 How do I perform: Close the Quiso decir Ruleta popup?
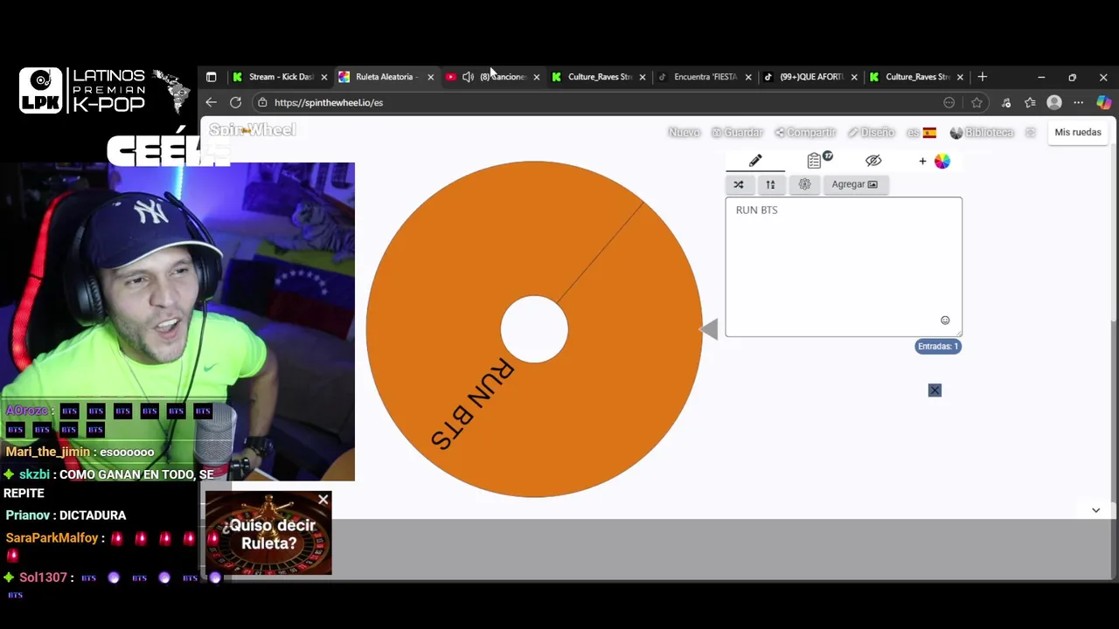coord(323,500)
